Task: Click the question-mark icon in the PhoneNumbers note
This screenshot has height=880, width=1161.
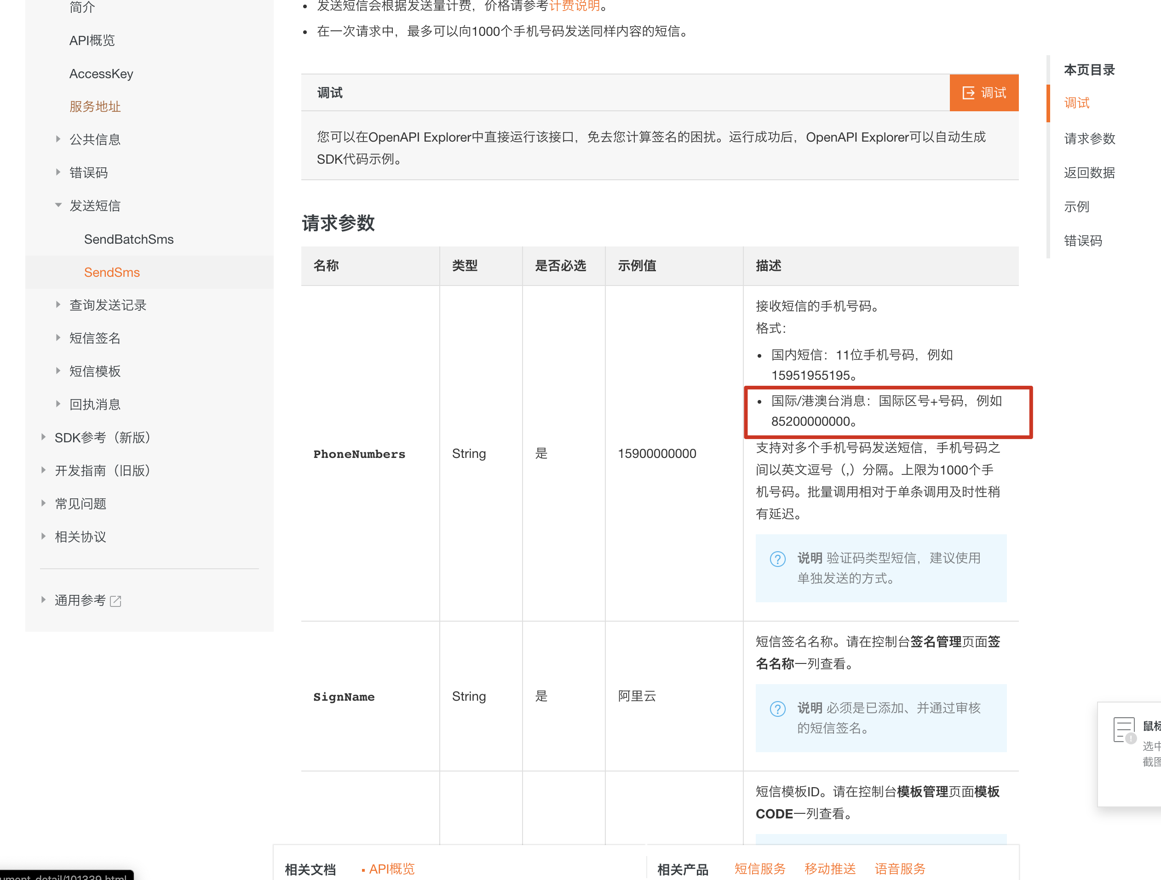Action: click(777, 559)
